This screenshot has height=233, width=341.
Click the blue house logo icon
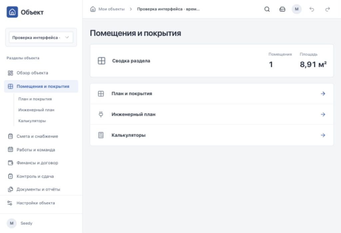[x=12, y=12]
